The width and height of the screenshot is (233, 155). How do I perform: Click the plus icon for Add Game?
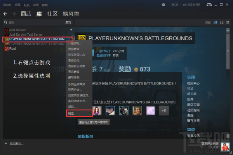point(6,143)
